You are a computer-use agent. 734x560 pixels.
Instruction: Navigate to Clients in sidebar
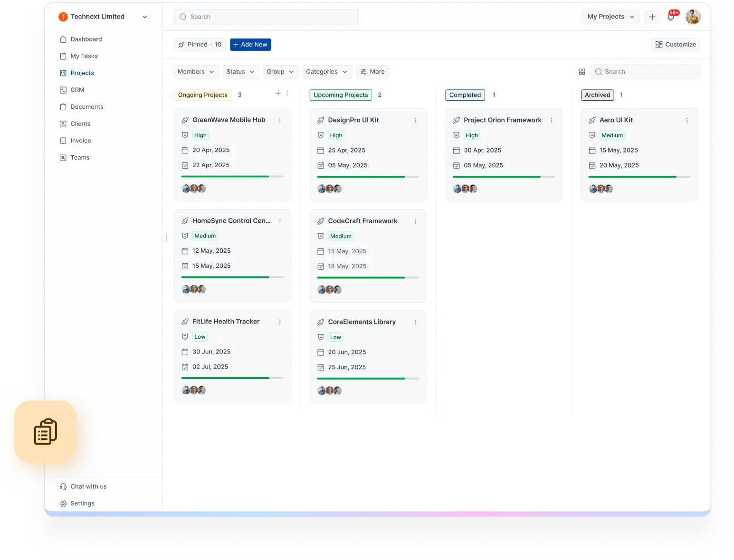(75, 123)
